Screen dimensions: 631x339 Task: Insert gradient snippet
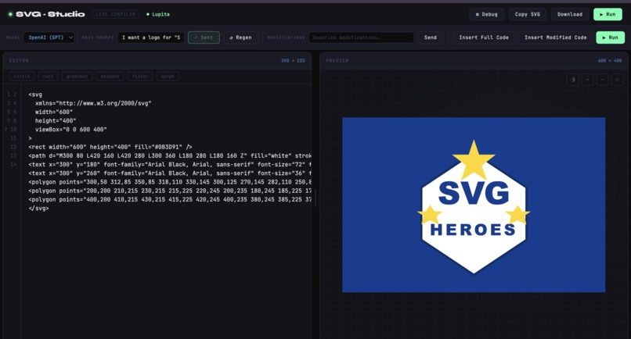pos(77,77)
